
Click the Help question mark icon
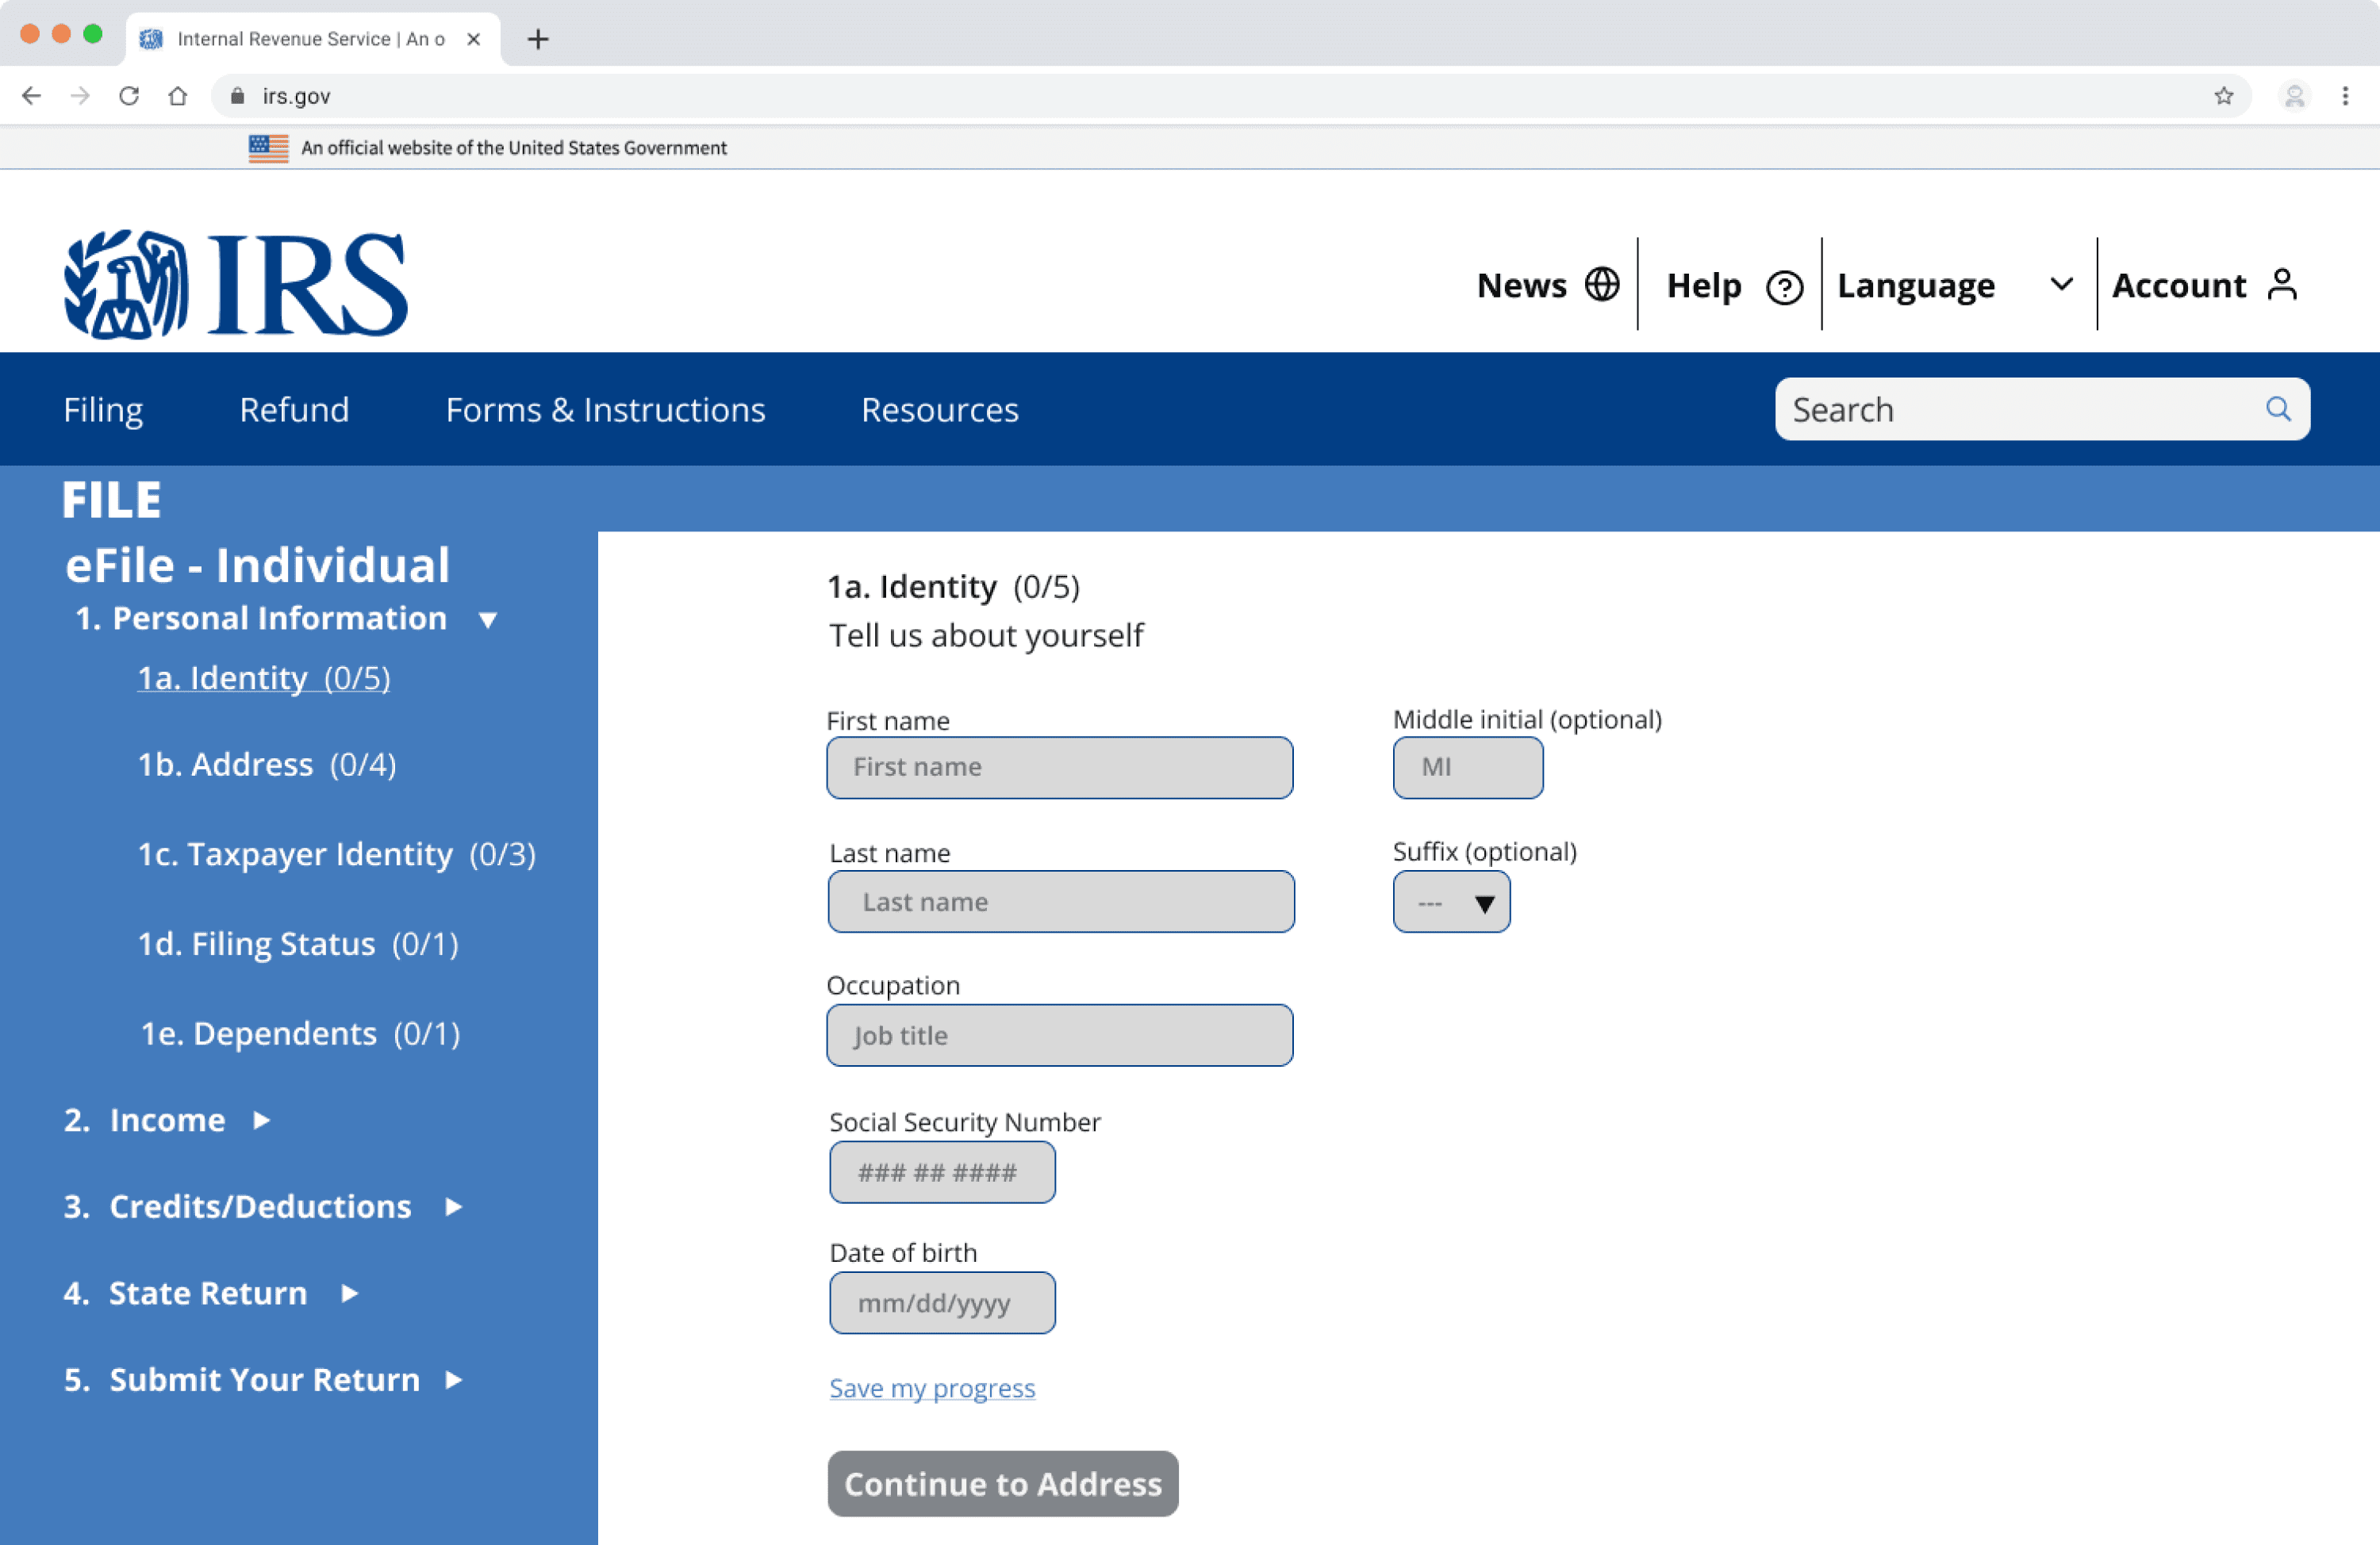tap(1783, 287)
